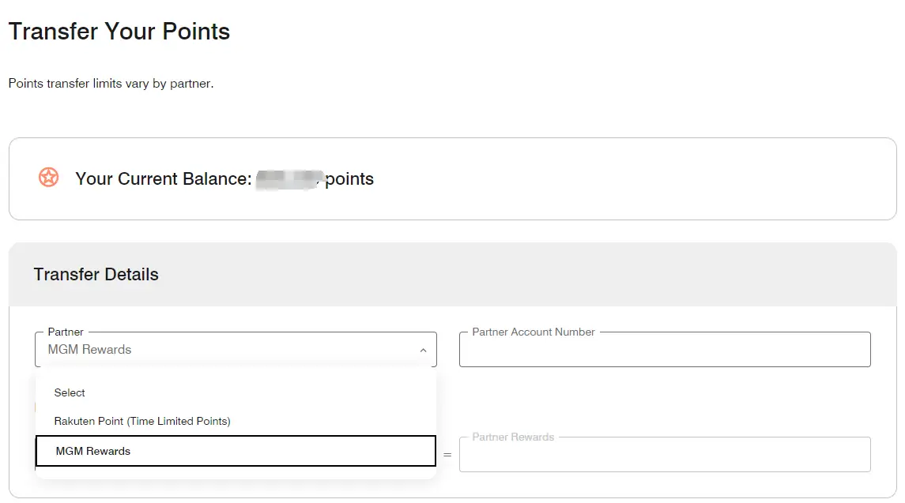Select Rakuten Point (Time Limited Points) option

pos(142,421)
